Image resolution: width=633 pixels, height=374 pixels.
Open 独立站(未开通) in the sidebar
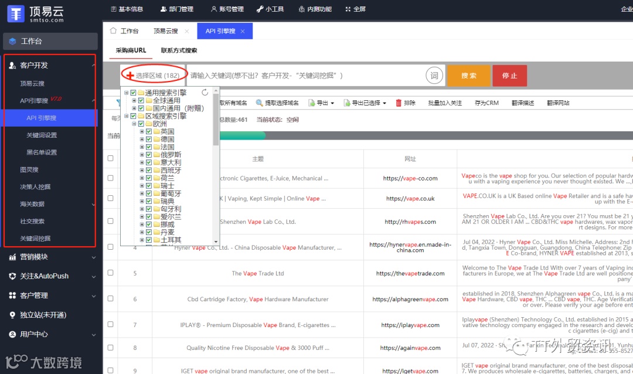[43, 315]
